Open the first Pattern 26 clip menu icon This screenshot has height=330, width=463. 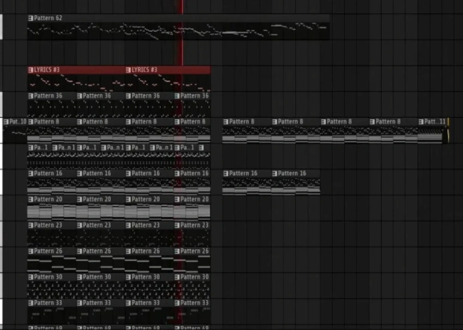[30, 251]
